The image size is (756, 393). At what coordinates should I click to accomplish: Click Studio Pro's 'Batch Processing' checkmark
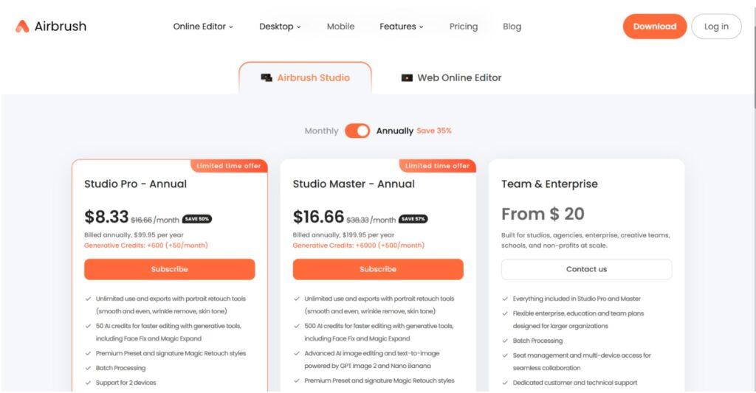point(89,368)
